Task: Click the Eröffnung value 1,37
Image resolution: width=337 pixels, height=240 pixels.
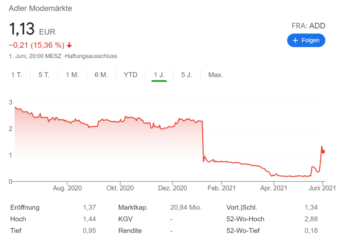Action: click(x=89, y=208)
